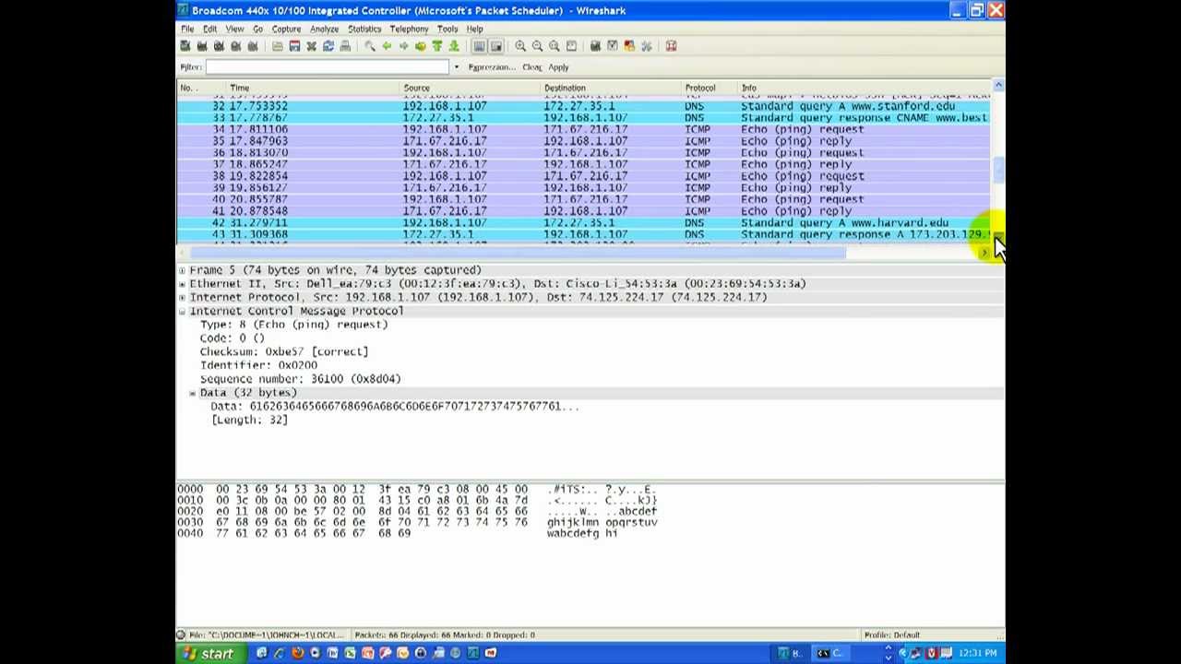Image resolution: width=1181 pixels, height=664 pixels.
Task: Open the Edit menu
Action: 209,29
